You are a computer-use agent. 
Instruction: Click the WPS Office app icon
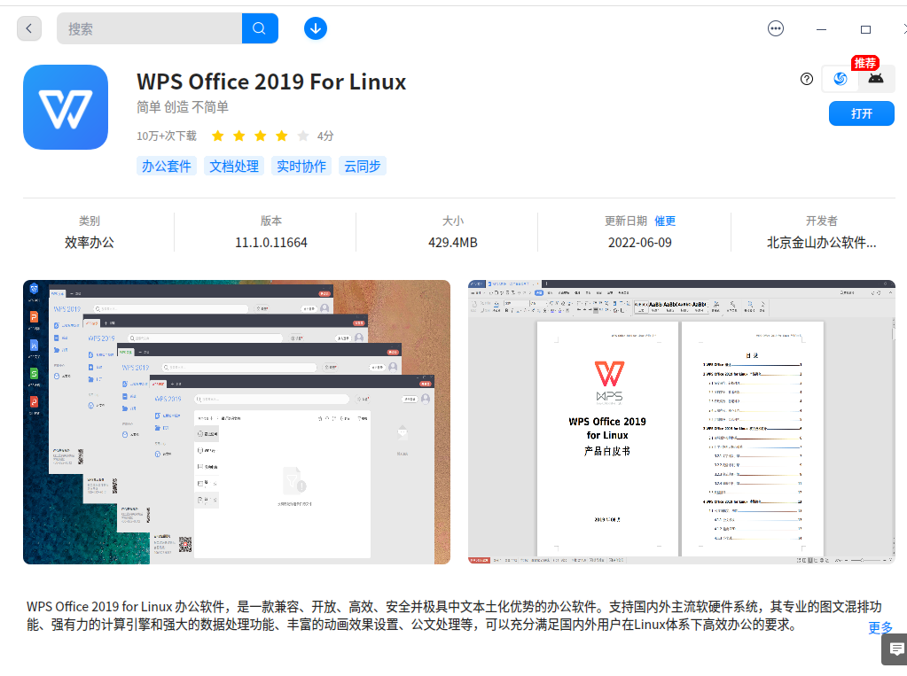(x=66, y=106)
